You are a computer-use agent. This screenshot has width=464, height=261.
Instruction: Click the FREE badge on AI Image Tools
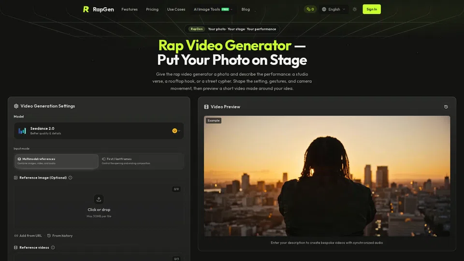click(x=225, y=9)
